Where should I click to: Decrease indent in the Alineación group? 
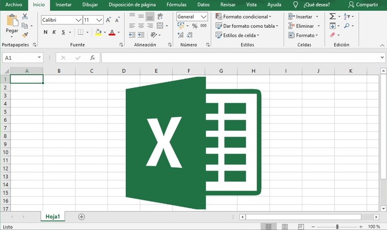pos(132,35)
